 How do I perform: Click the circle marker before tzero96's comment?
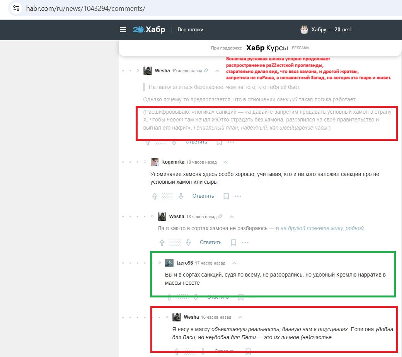[160, 263]
